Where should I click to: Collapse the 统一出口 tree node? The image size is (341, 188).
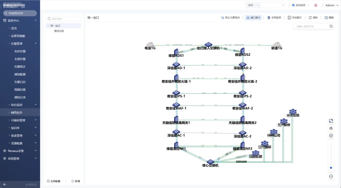[48, 26]
